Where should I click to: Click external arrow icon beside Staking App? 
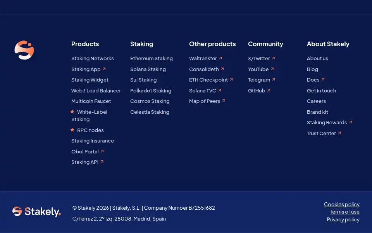(x=104, y=69)
